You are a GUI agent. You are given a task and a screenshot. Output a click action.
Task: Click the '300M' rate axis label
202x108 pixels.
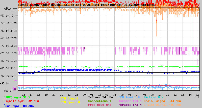[x=14, y=16]
